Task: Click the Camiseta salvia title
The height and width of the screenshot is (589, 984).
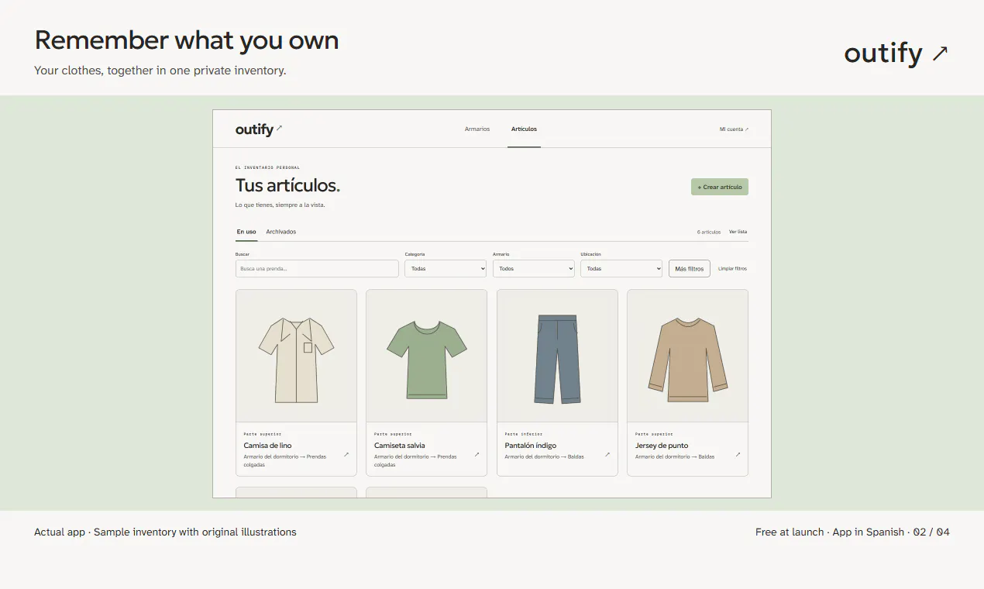Action: point(400,446)
